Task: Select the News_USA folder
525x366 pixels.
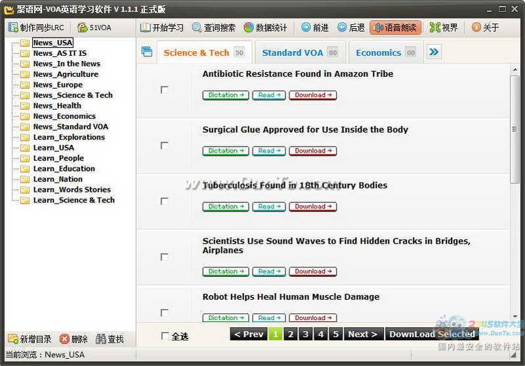Action: tap(52, 43)
